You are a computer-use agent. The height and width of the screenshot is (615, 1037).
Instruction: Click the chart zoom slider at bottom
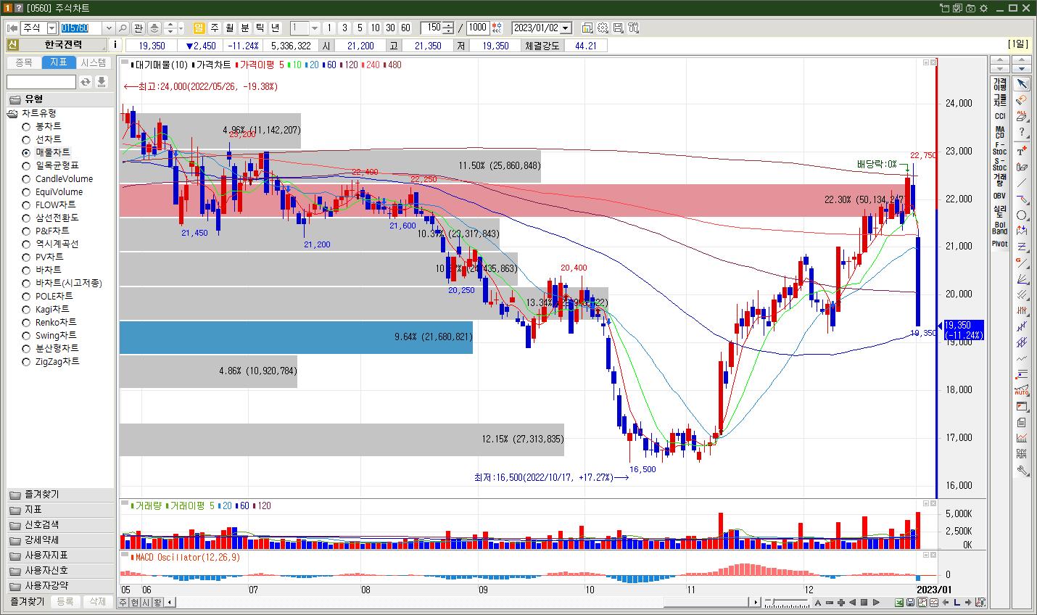pos(788,603)
